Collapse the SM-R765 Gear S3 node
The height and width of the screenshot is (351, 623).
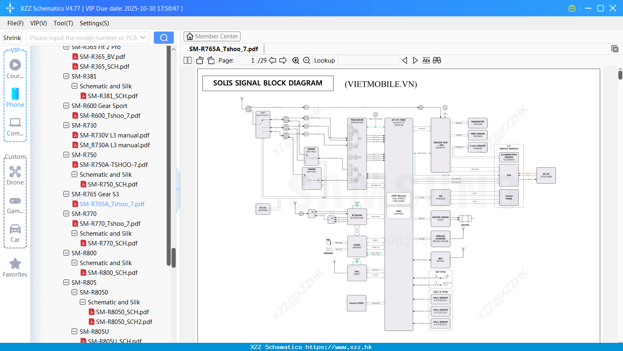[66, 194]
